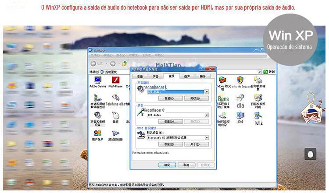This screenshot has width=329, height=193.
Task: Expand the MIDI Microsoft GS synthesizer dropdown
Action: [x=207, y=138]
